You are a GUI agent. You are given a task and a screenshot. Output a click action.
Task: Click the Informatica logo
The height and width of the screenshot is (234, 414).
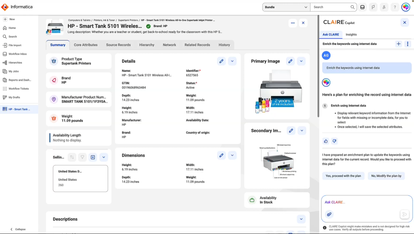[17, 7]
